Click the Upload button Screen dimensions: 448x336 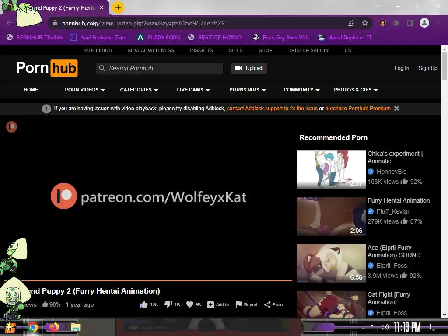(x=249, y=68)
